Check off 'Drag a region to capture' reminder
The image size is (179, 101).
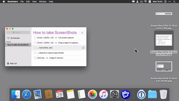coord(35,43)
